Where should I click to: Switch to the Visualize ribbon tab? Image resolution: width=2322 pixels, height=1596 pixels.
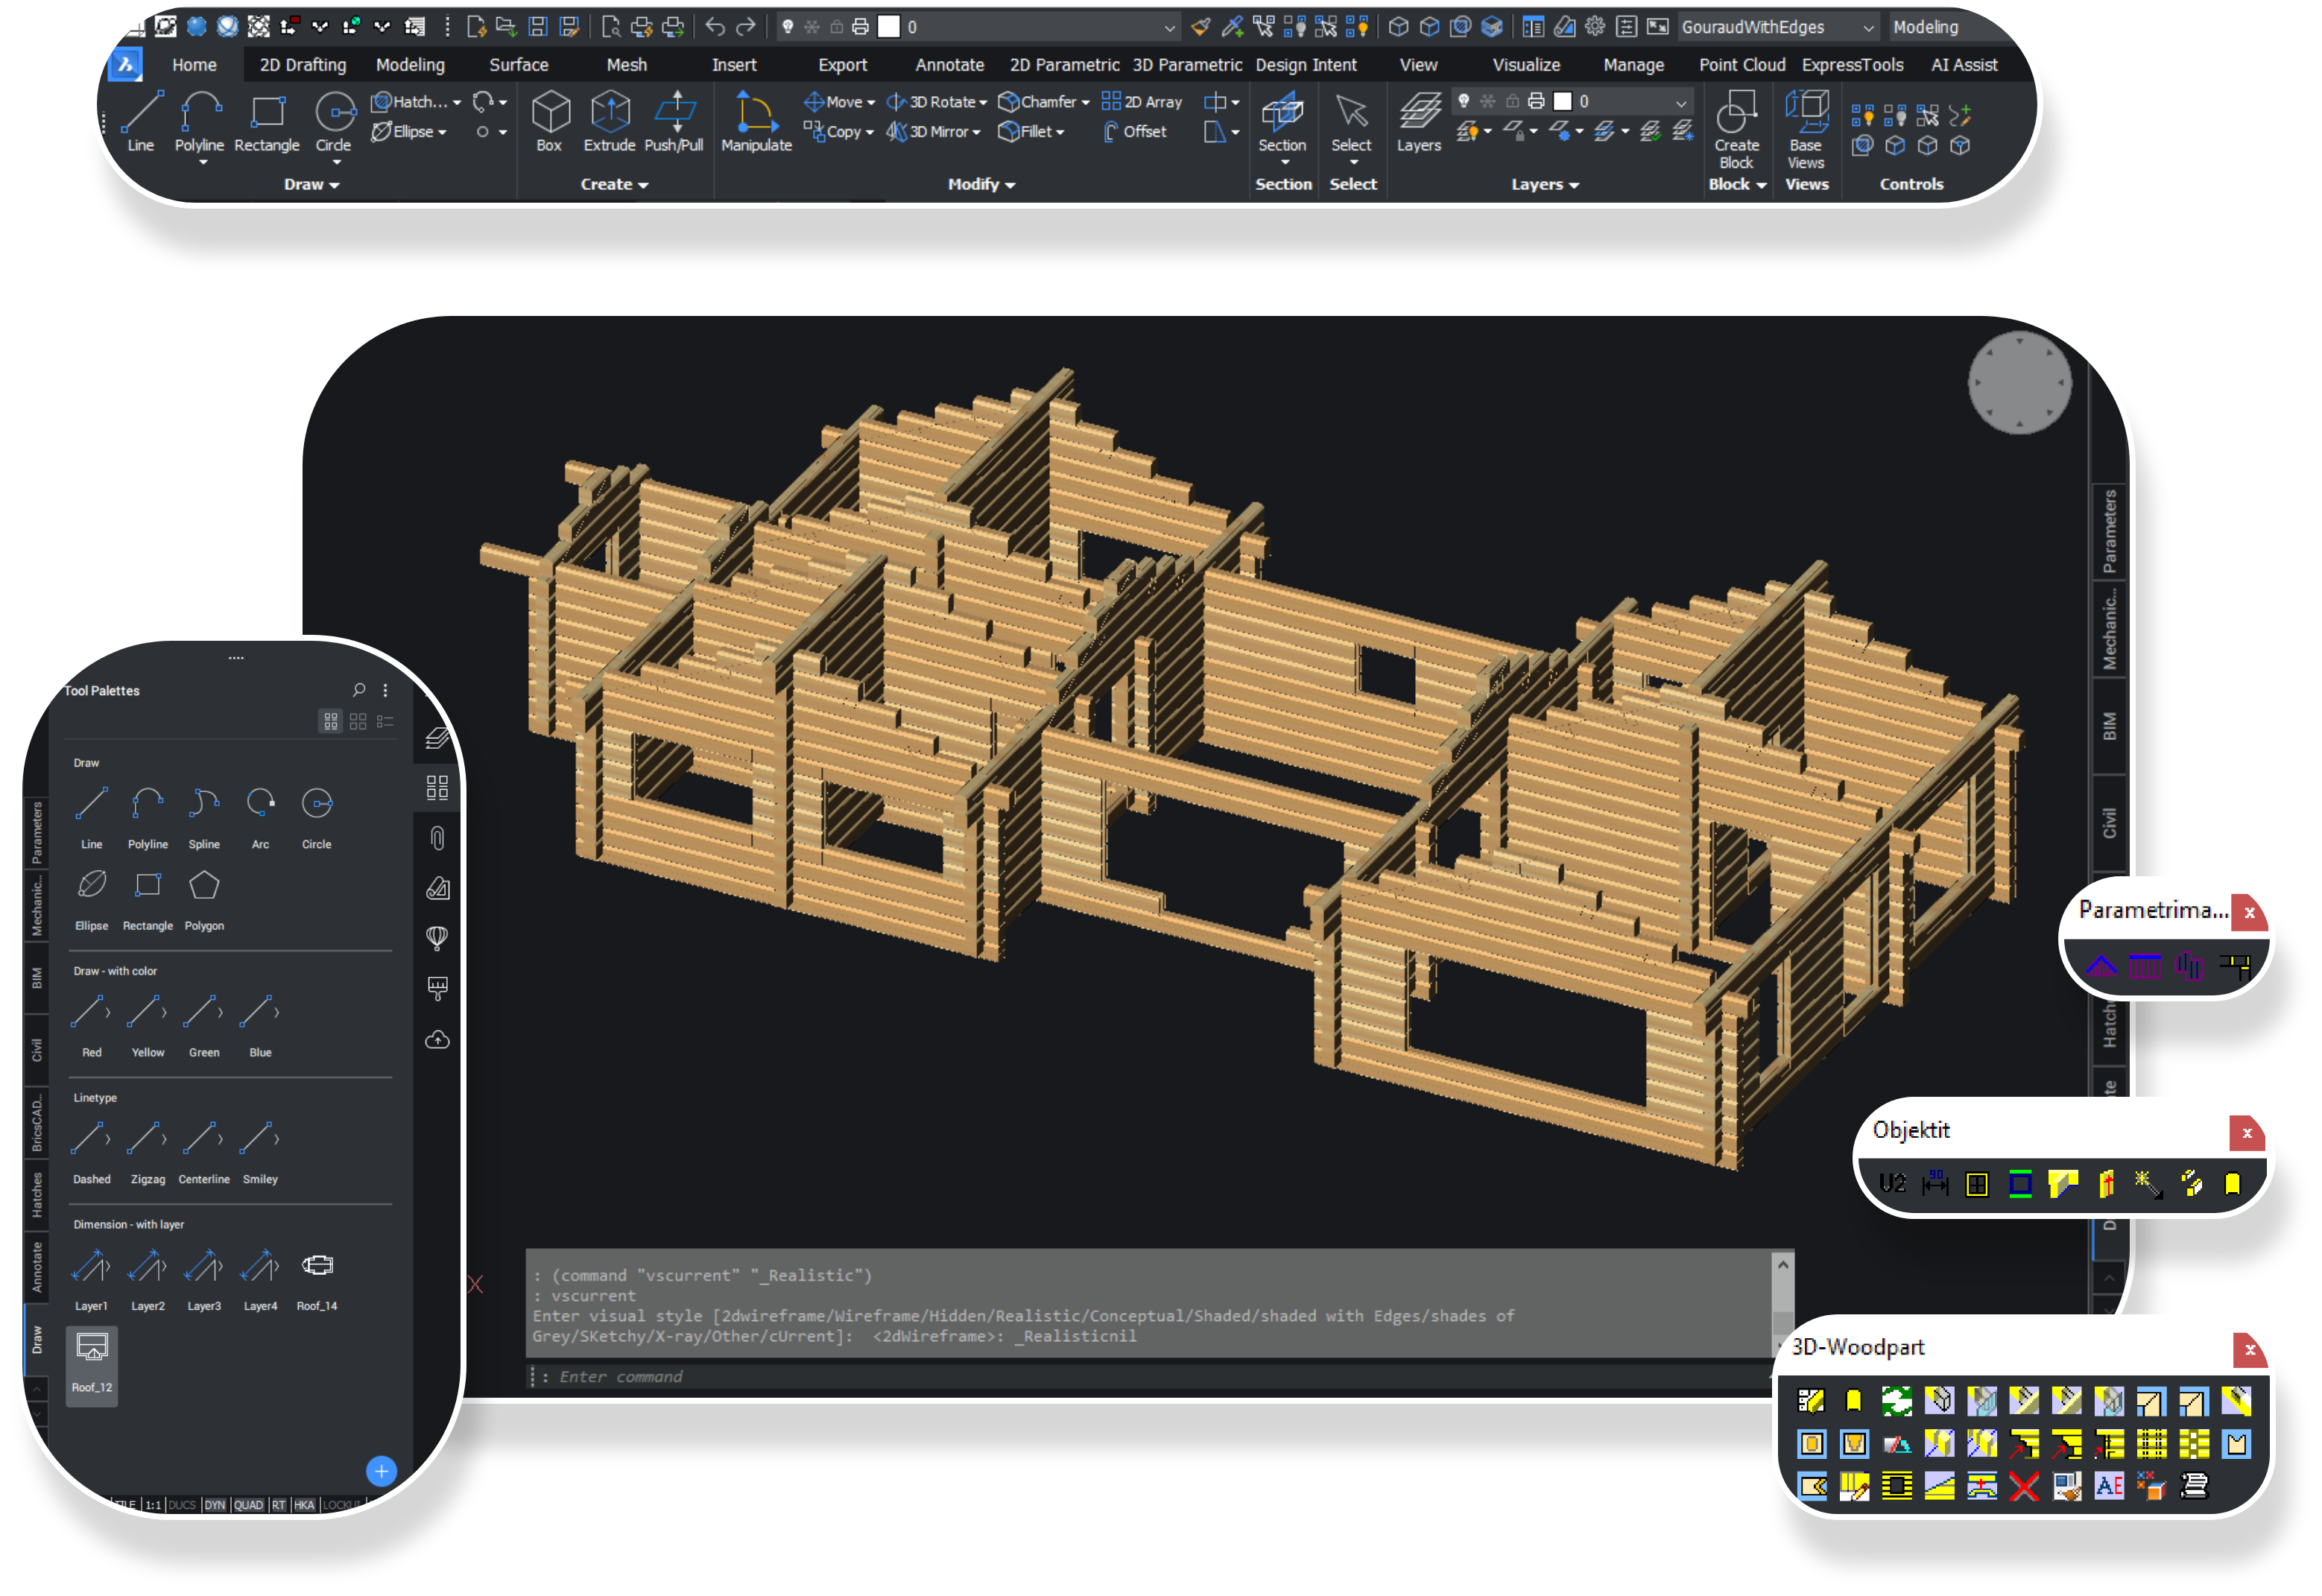click(x=1525, y=65)
